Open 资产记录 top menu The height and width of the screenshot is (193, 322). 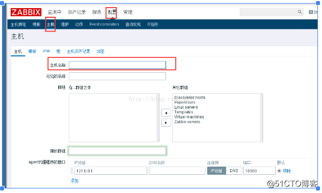point(77,12)
